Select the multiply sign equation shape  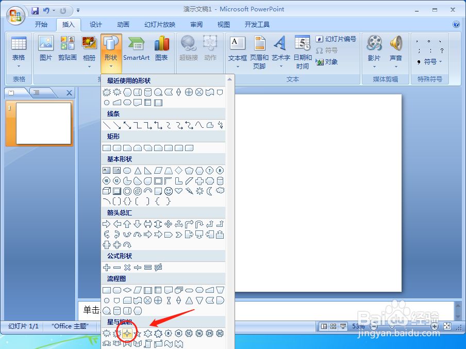tap(127, 268)
